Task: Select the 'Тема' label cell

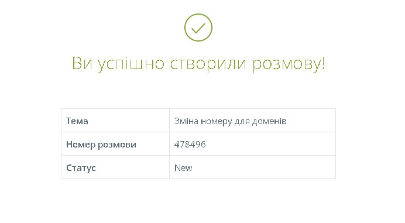Action: click(115, 121)
